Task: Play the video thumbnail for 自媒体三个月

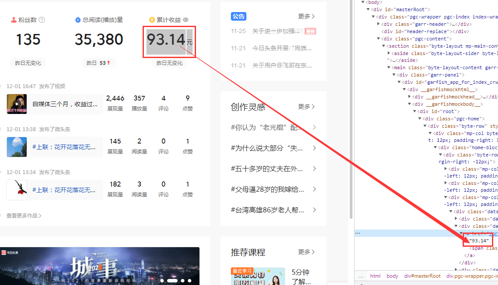Action: point(17,104)
